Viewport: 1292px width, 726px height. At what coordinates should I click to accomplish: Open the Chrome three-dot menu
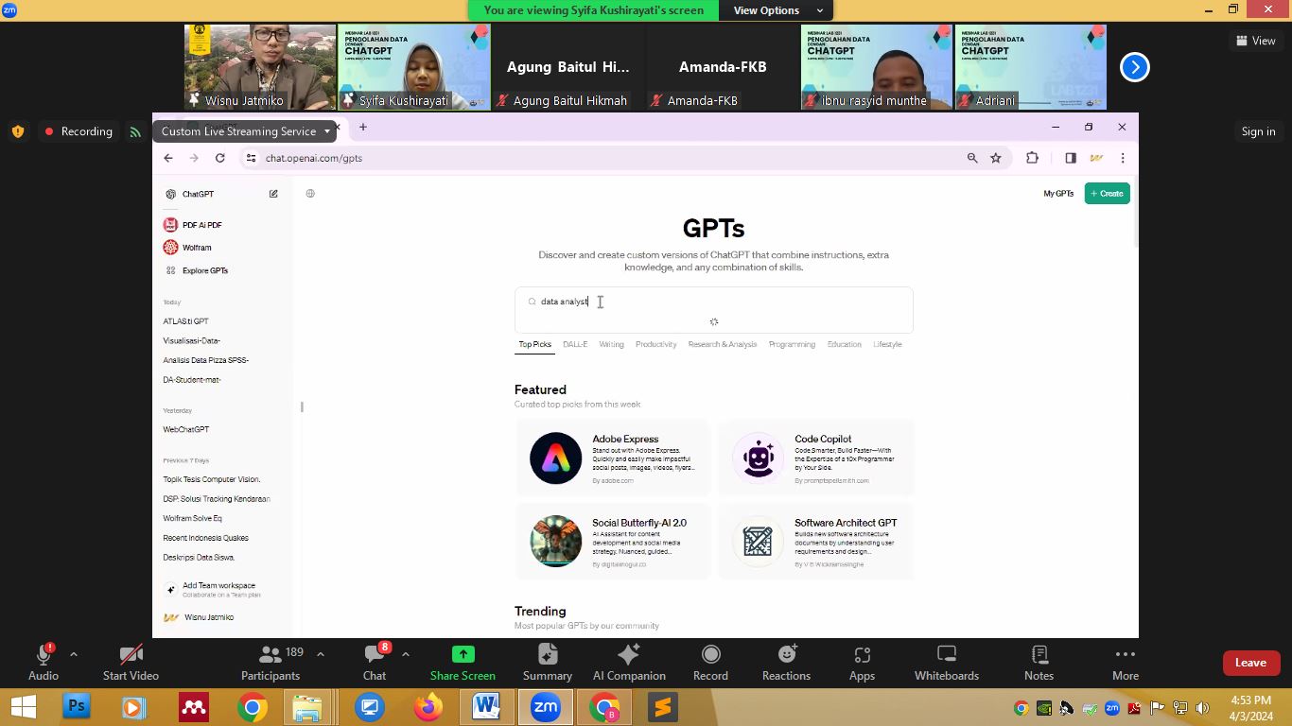click(x=1123, y=158)
